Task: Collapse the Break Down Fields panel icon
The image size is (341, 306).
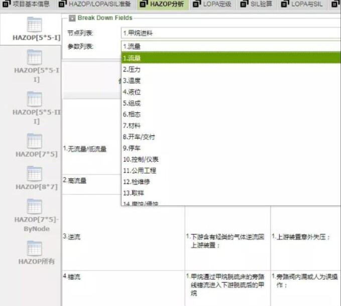Action: (72, 18)
